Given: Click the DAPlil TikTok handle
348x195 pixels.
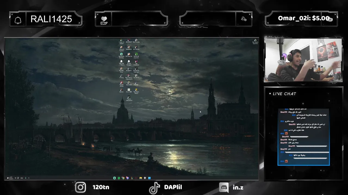Looking at the screenshot, I should pos(173,187).
